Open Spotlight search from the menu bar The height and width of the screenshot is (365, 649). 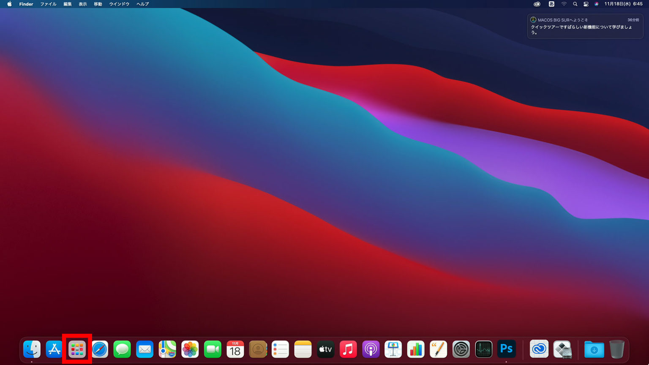click(x=575, y=4)
